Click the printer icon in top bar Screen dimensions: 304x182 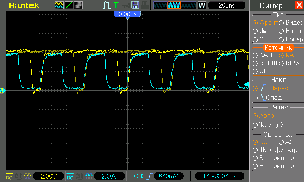coord(144,5)
